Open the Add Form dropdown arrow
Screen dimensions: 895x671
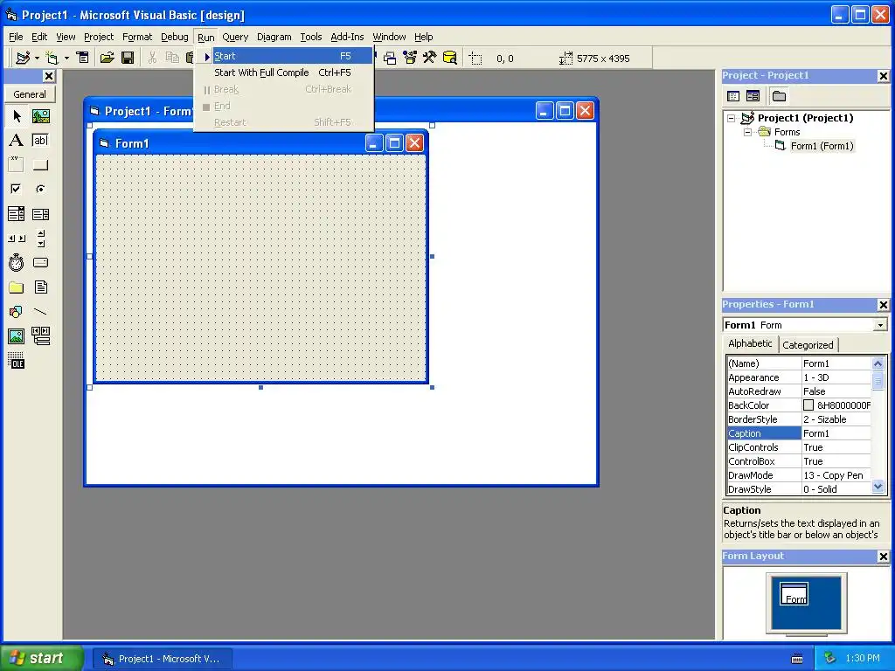tap(66, 58)
